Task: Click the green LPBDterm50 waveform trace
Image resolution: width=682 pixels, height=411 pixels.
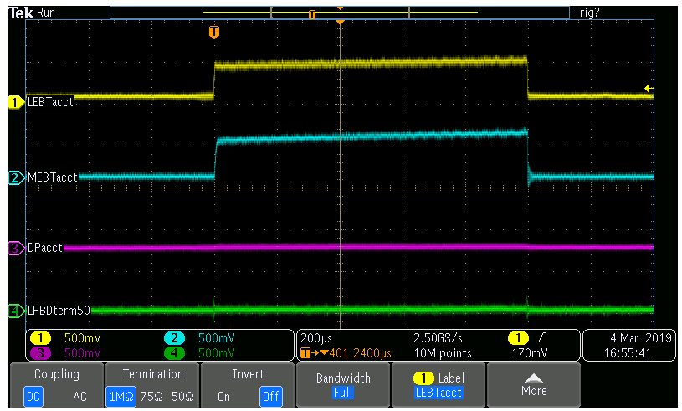Action: pyautogui.click(x=372, y=310)
